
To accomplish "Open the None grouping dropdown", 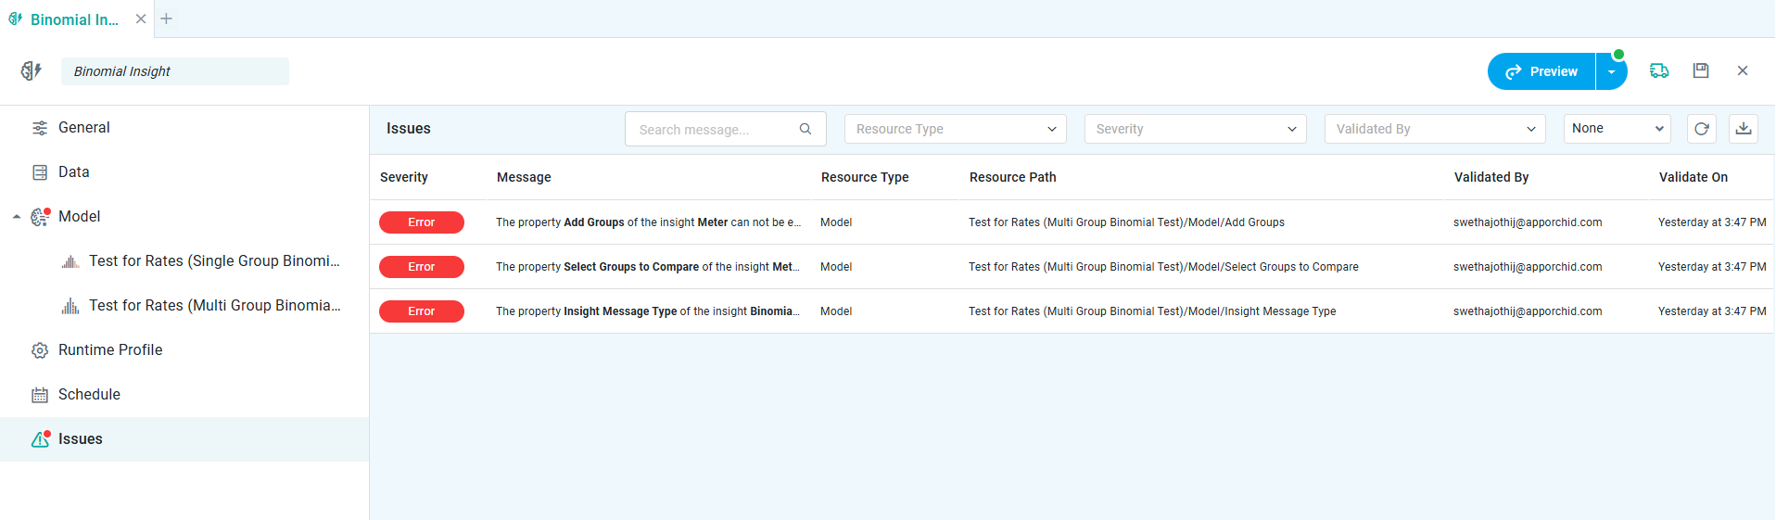I will [x=1617, y=129].
